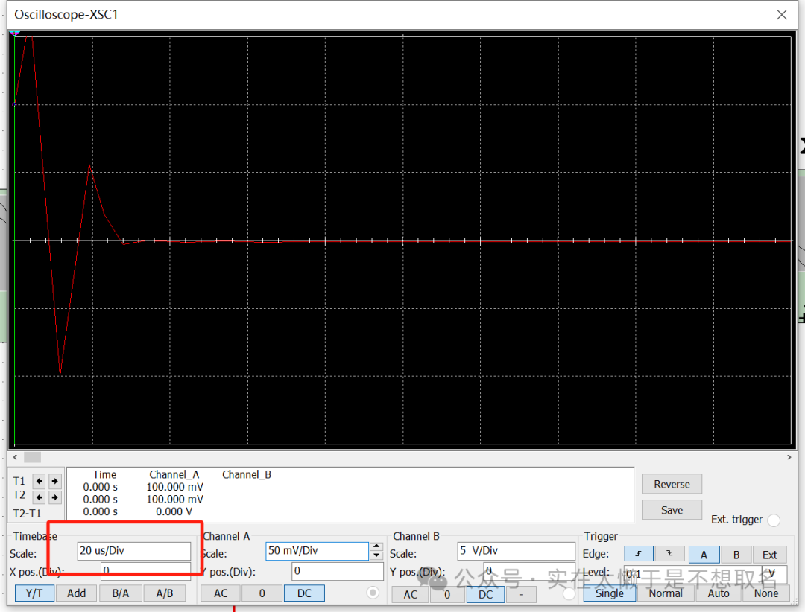Toggle the Ext. trigger radio button
805x612 pixels.
[774, 520]
